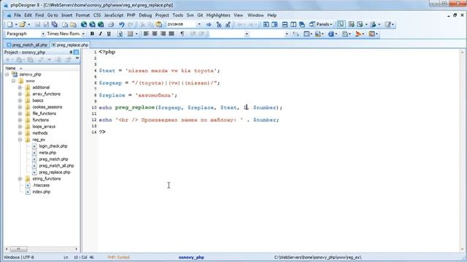Select preg_replace.php file in tree
The image size is (467, 262).
[x=55, y=172]
